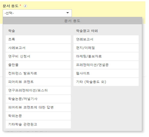Pick 출판물 in the 학술 column

click(x=38, y=65)
